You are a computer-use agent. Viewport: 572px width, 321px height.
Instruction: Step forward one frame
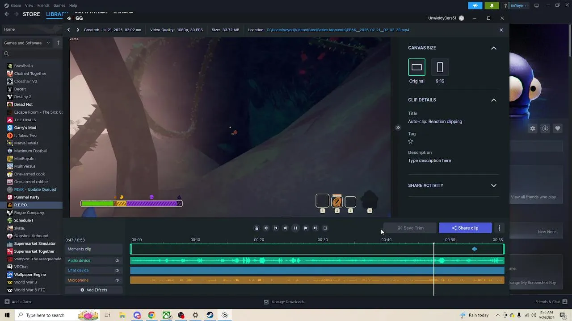(x=306, y=228)
